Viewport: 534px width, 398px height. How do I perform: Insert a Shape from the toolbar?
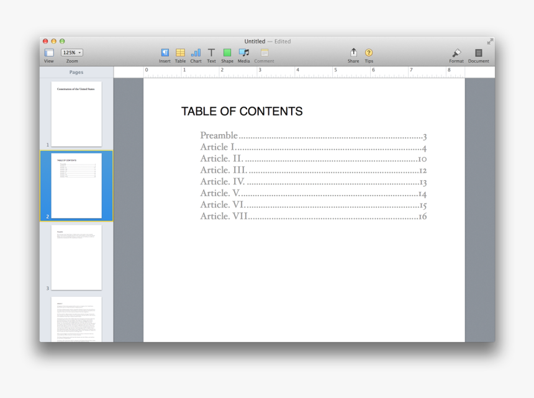coord(227,52)
